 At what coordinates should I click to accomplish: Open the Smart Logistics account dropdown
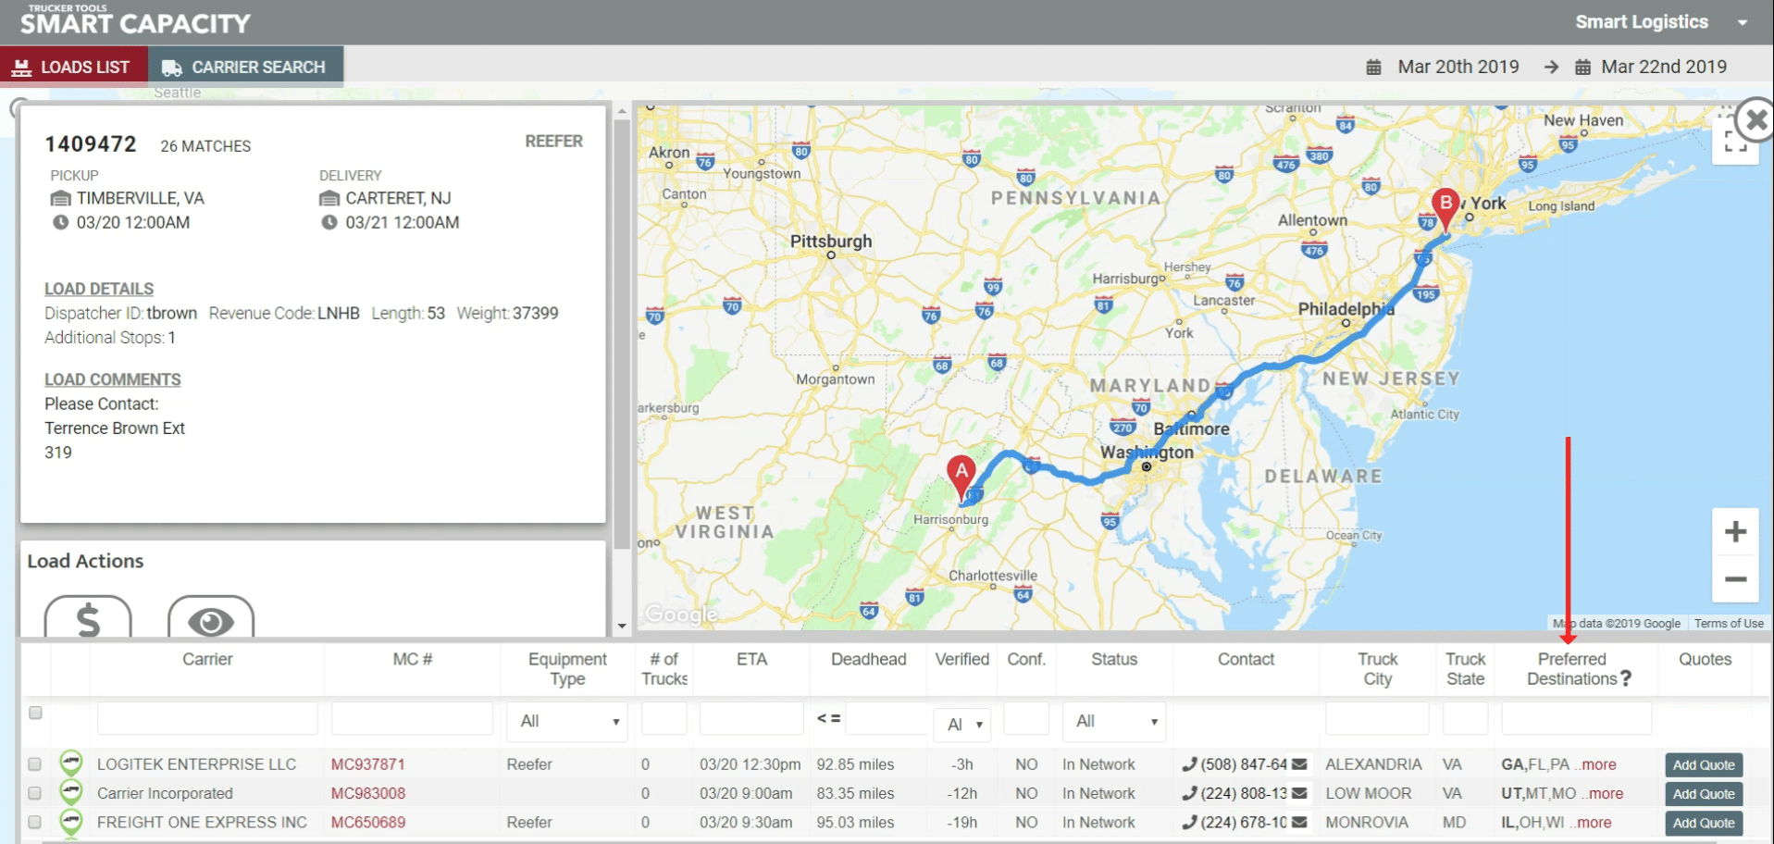tap(1661, 22)
